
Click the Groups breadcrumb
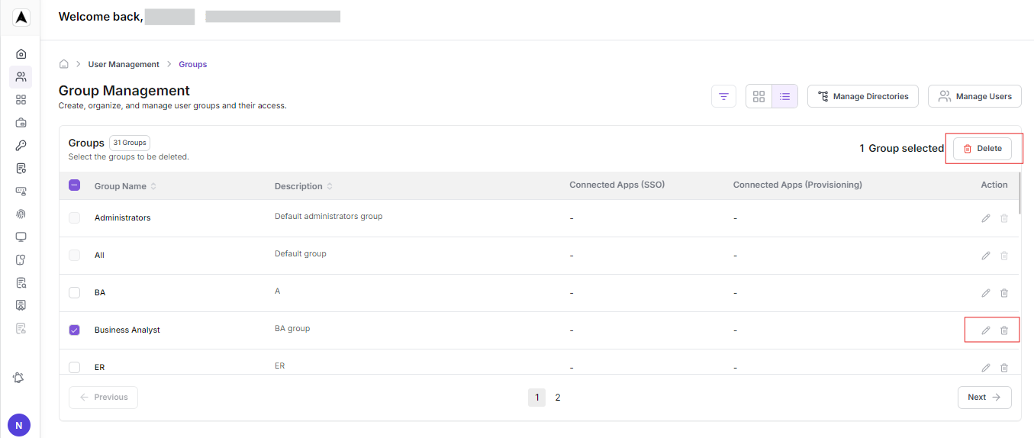(x=193, y=64)
